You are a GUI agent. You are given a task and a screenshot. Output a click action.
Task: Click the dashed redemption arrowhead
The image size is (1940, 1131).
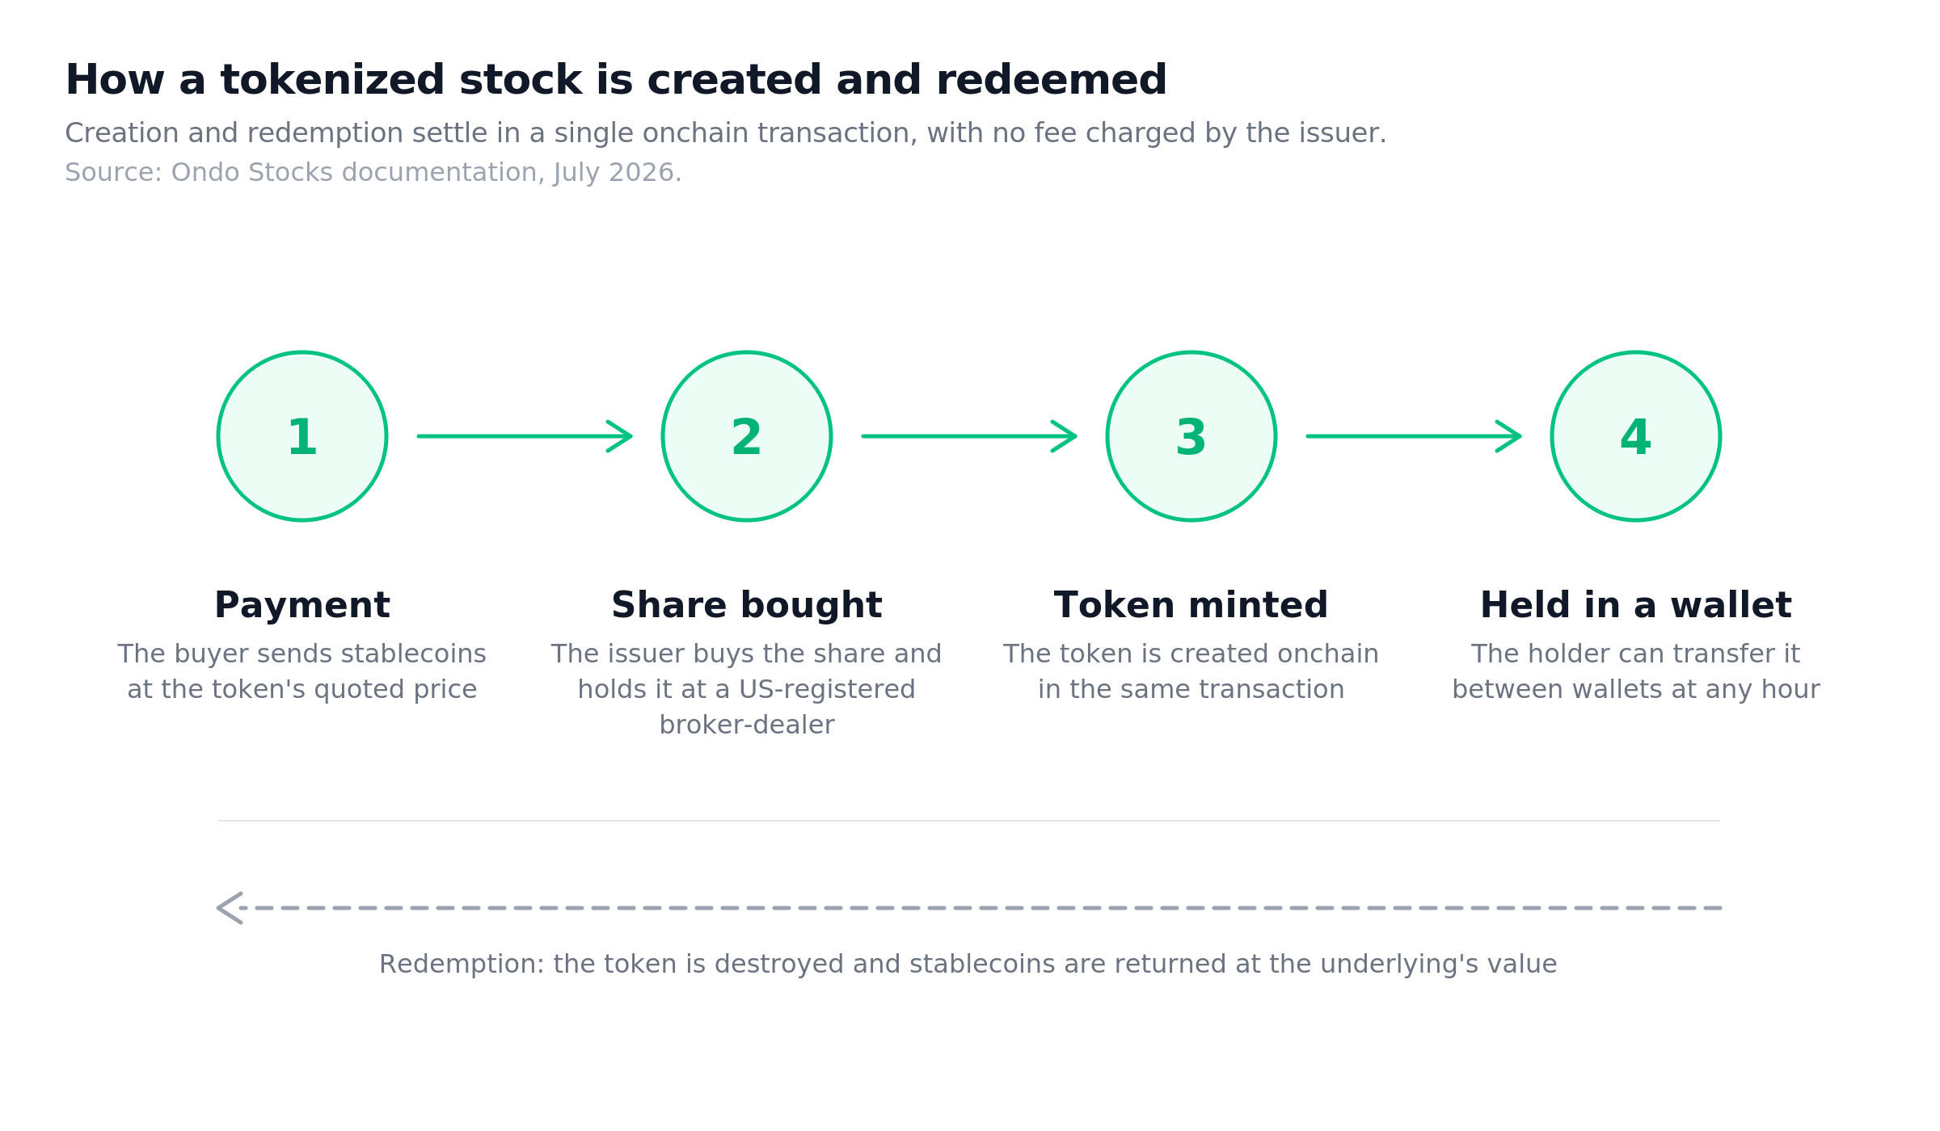(230, 908)
